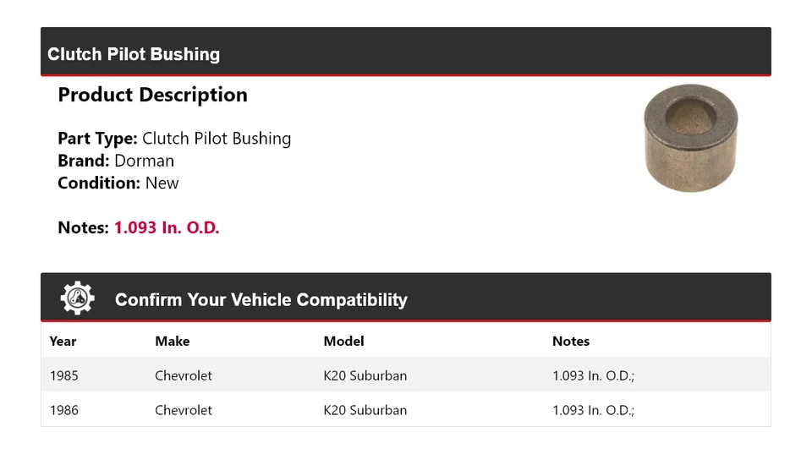The width and height of the screenshot is (812, 454).
Task: Click K20 Suburban in the 1985 row
Action: 365,375
